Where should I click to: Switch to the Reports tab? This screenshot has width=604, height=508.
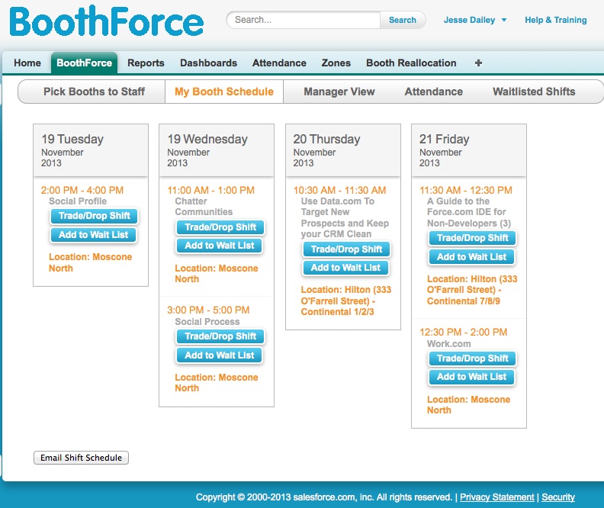[x=146, y=63]
